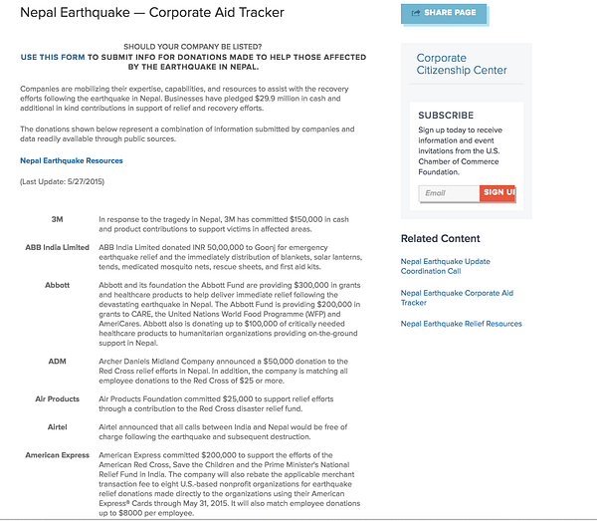This screenshot has height=521, width=597.
Task: Click the ADM company name
Action: [57, 362]
